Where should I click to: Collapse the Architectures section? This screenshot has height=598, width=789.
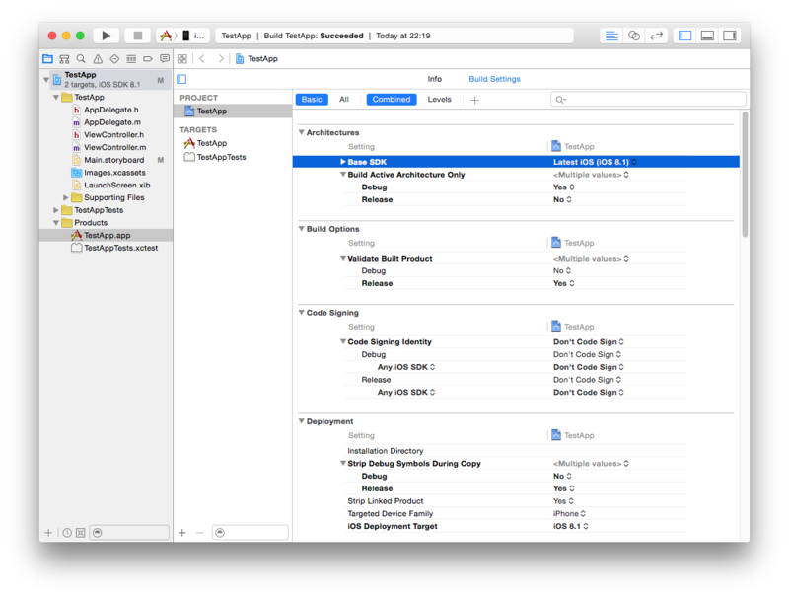pos(302,132)
